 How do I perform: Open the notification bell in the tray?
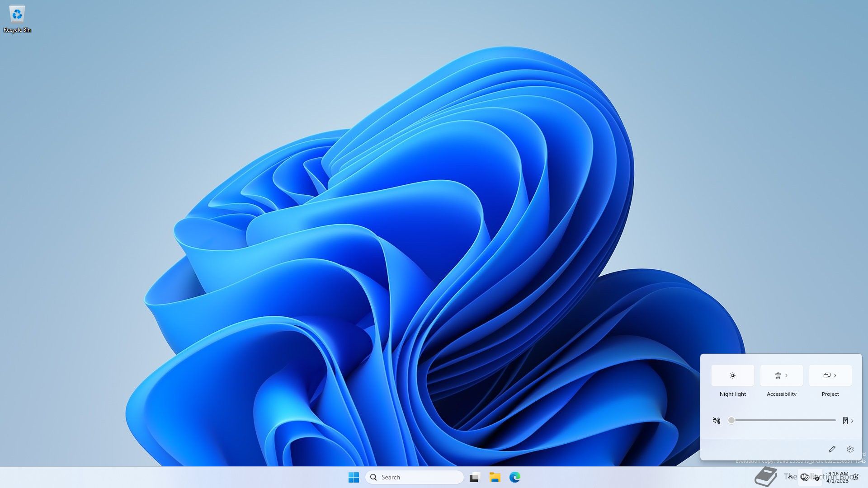point(856,477)
